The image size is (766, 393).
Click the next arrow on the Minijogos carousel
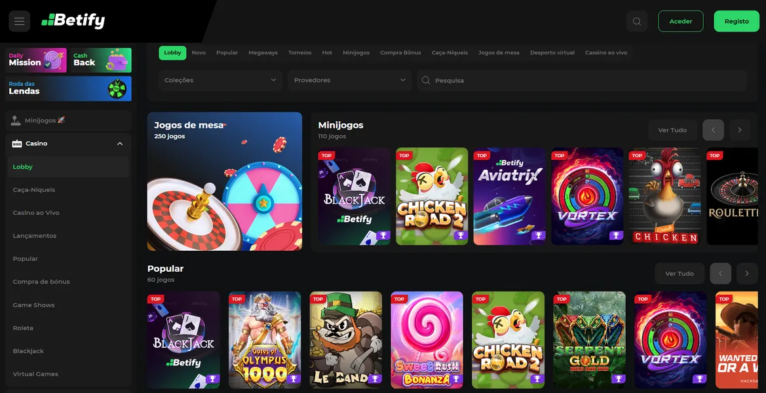click(x=739, y=130)
